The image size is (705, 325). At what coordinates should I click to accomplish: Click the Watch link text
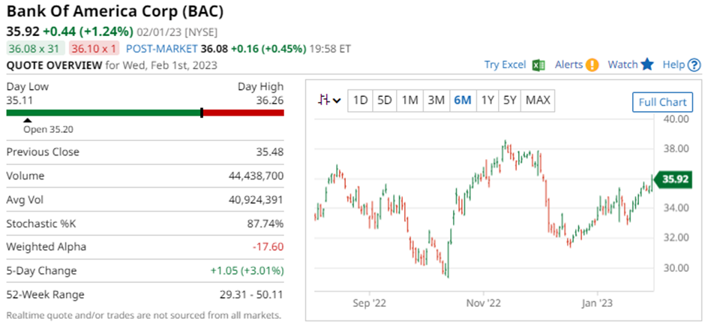tap(622, 65)
